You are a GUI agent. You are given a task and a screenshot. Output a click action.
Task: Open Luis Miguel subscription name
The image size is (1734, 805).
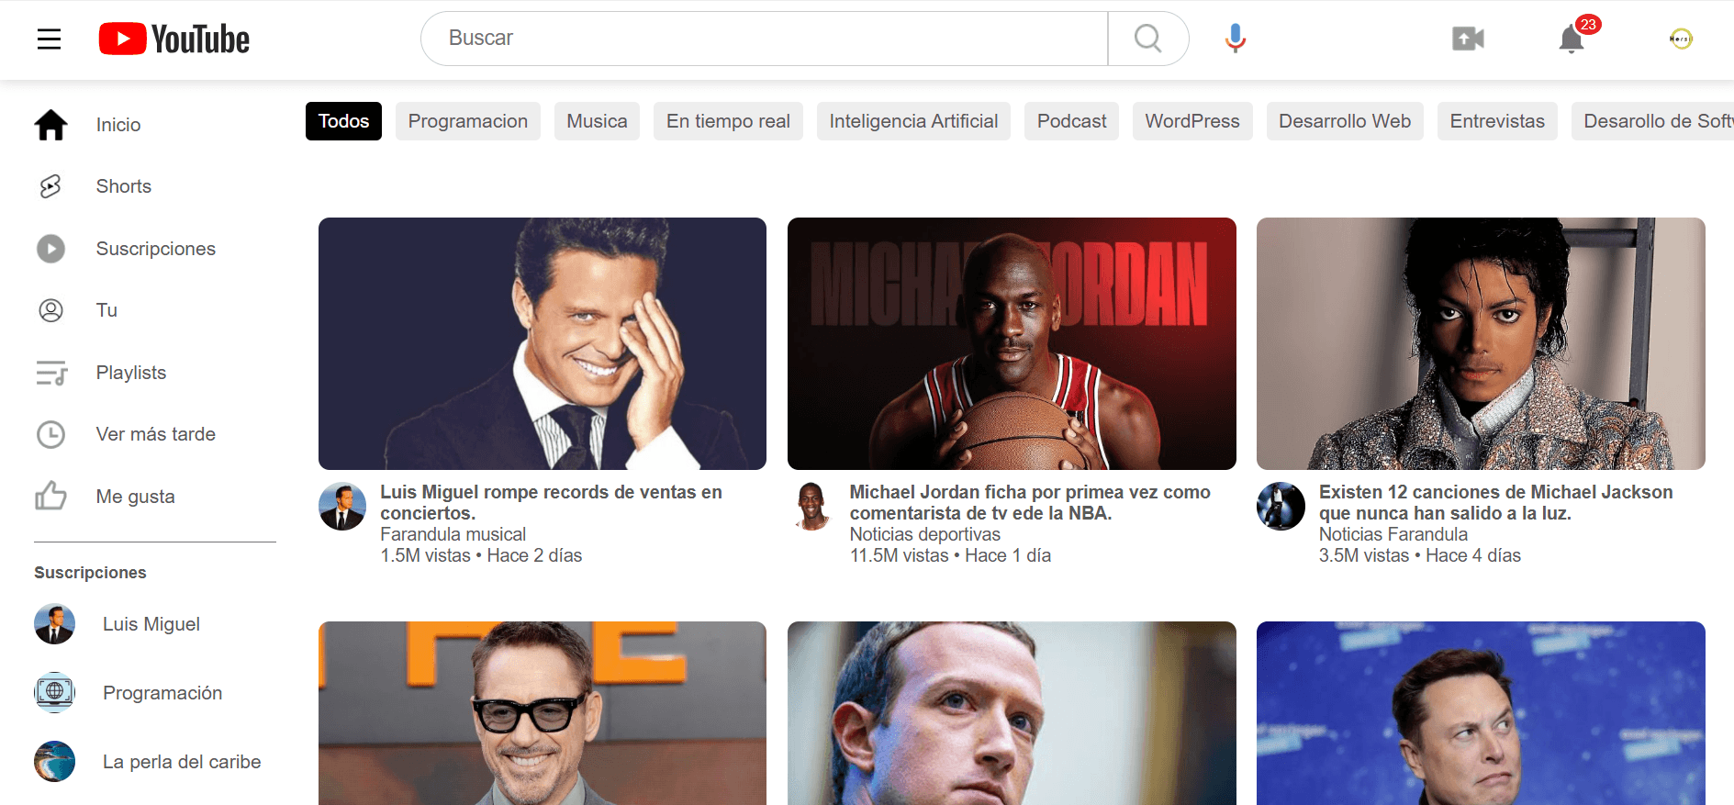151,624
